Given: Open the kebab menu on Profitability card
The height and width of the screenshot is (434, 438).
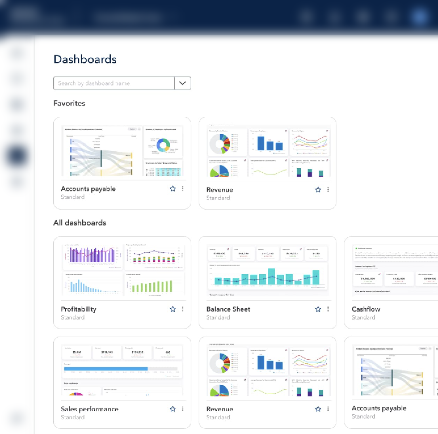Looking at the screenshot, I should [x=183, y=309].
